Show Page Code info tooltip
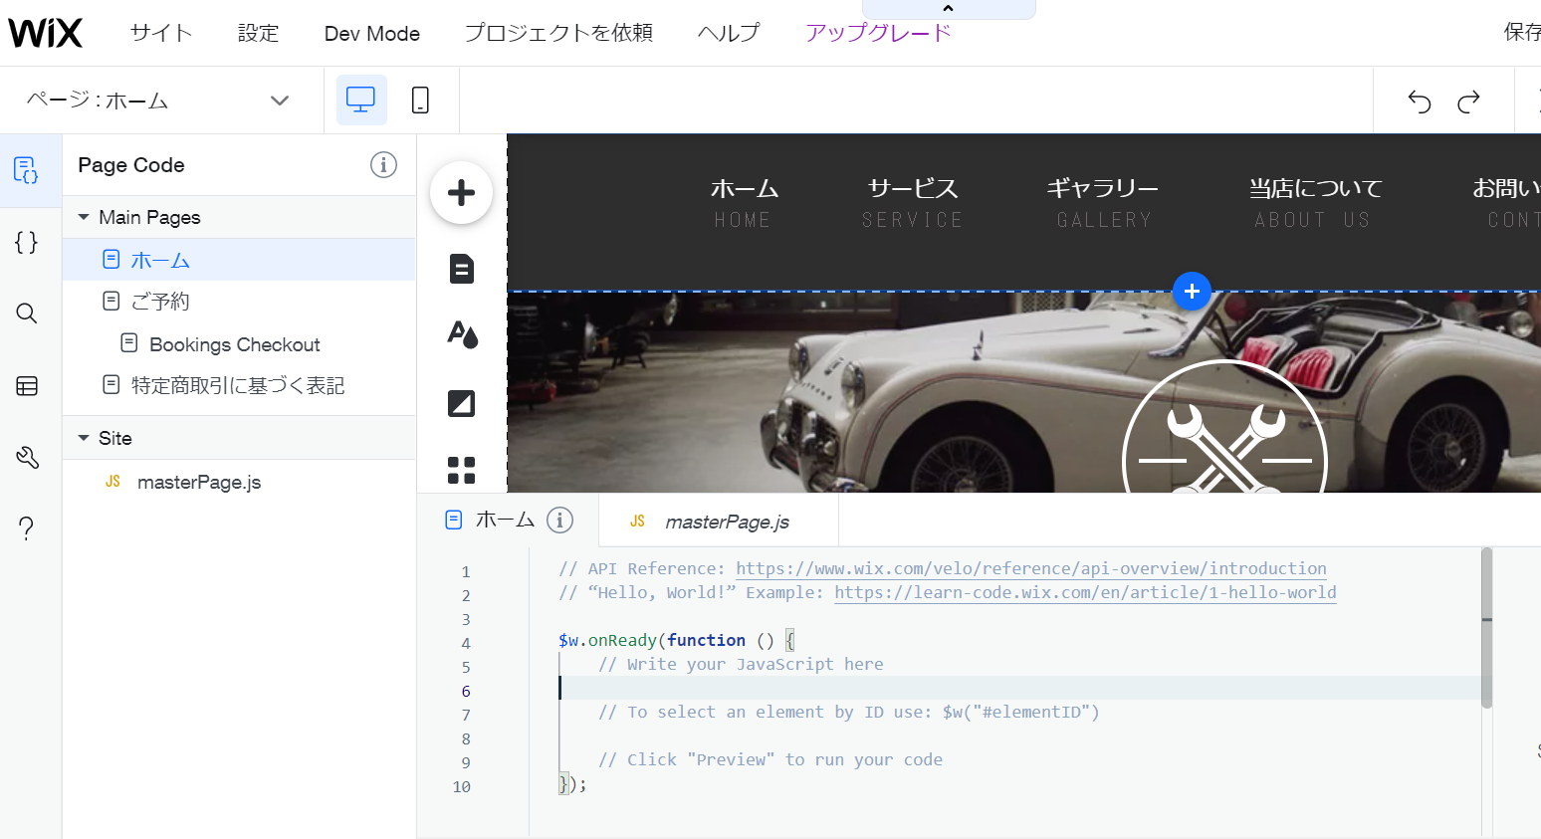This screenshot has width=1541, height=839. click(x=383, y=164)
